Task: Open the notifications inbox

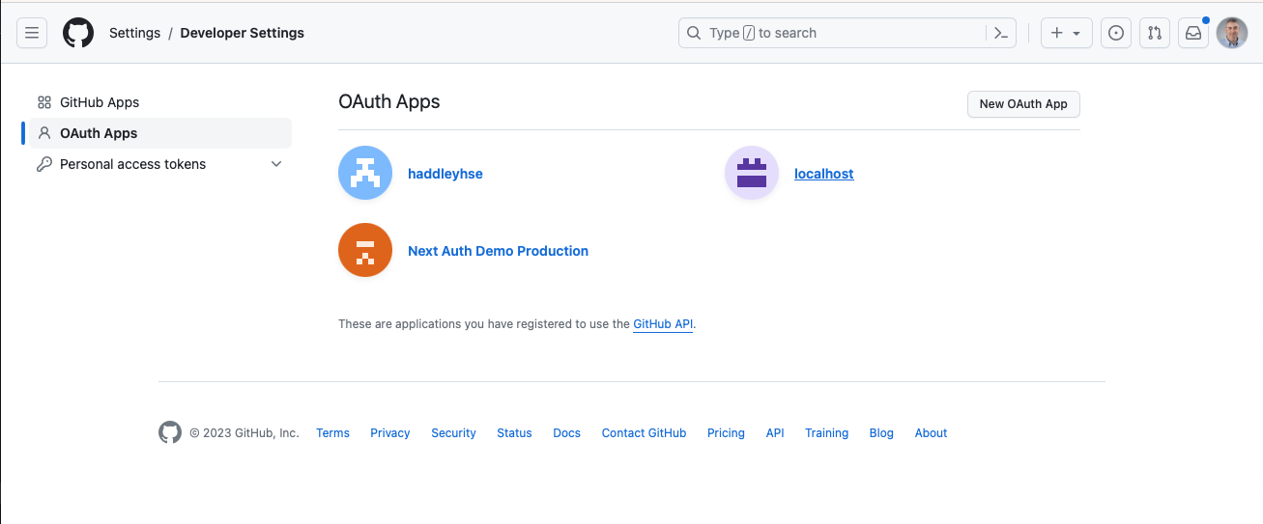Action: pos(1193,33)
